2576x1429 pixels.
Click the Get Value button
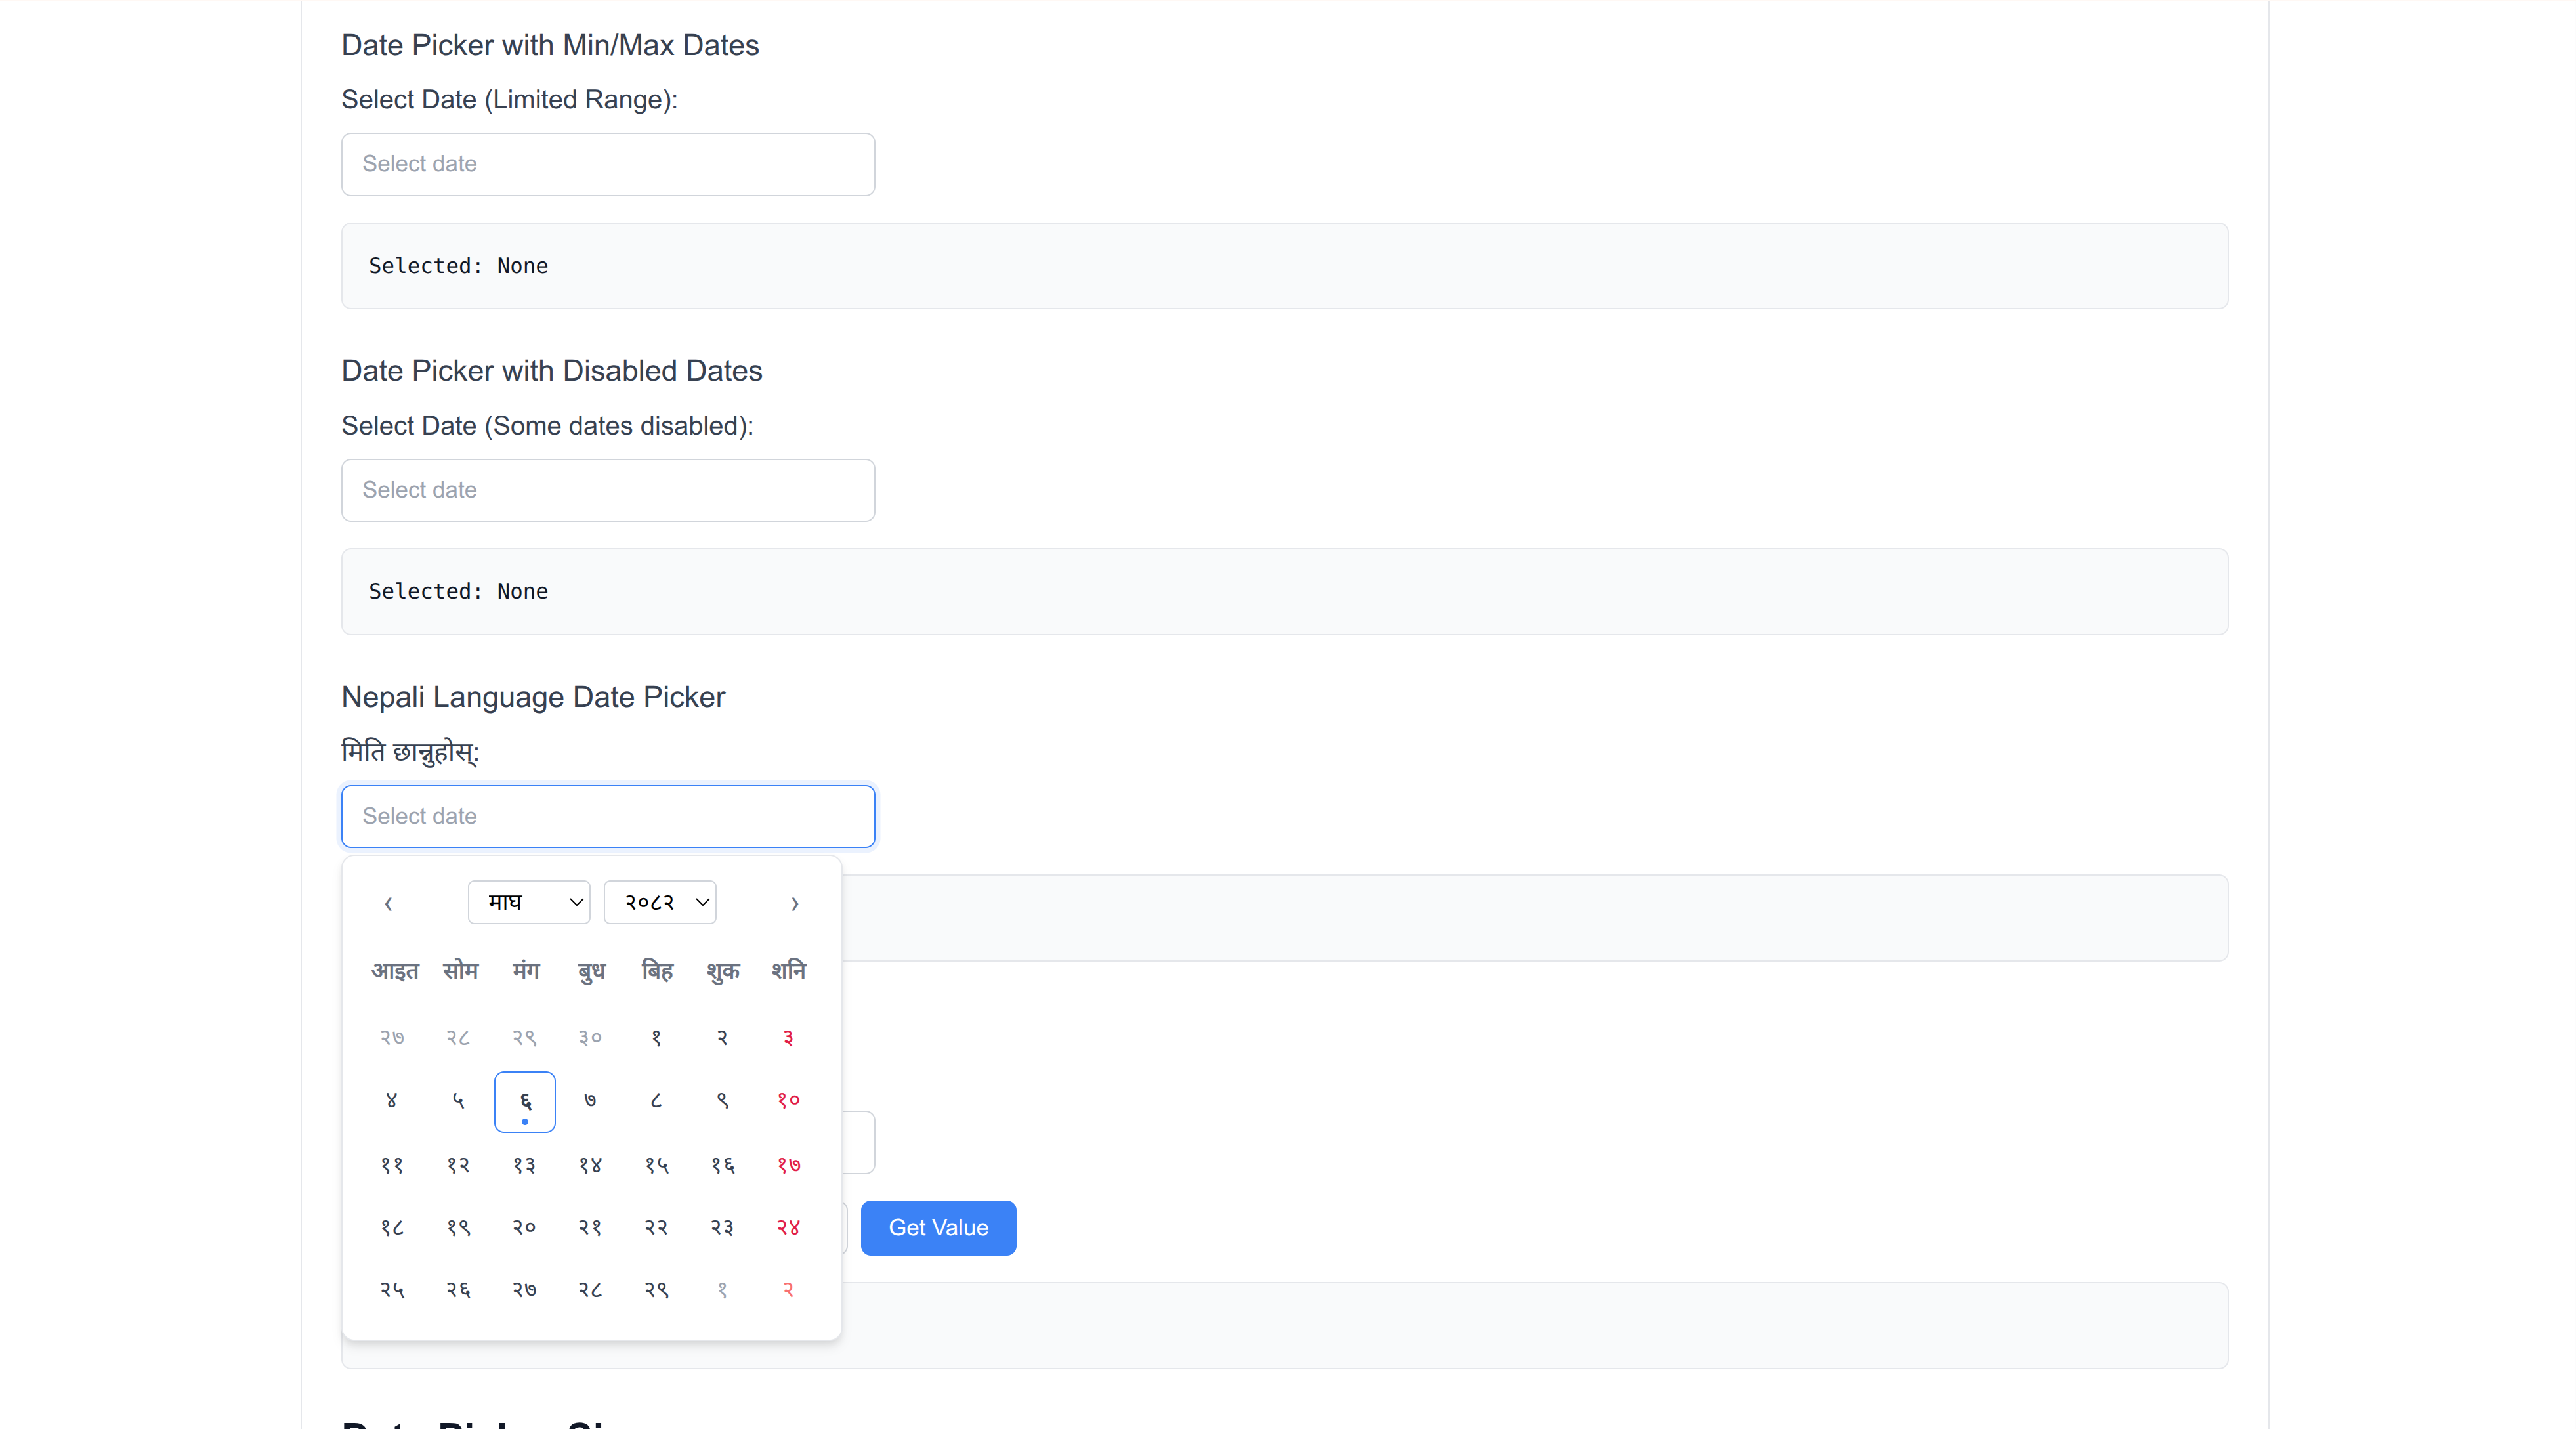click(938, 1227)
